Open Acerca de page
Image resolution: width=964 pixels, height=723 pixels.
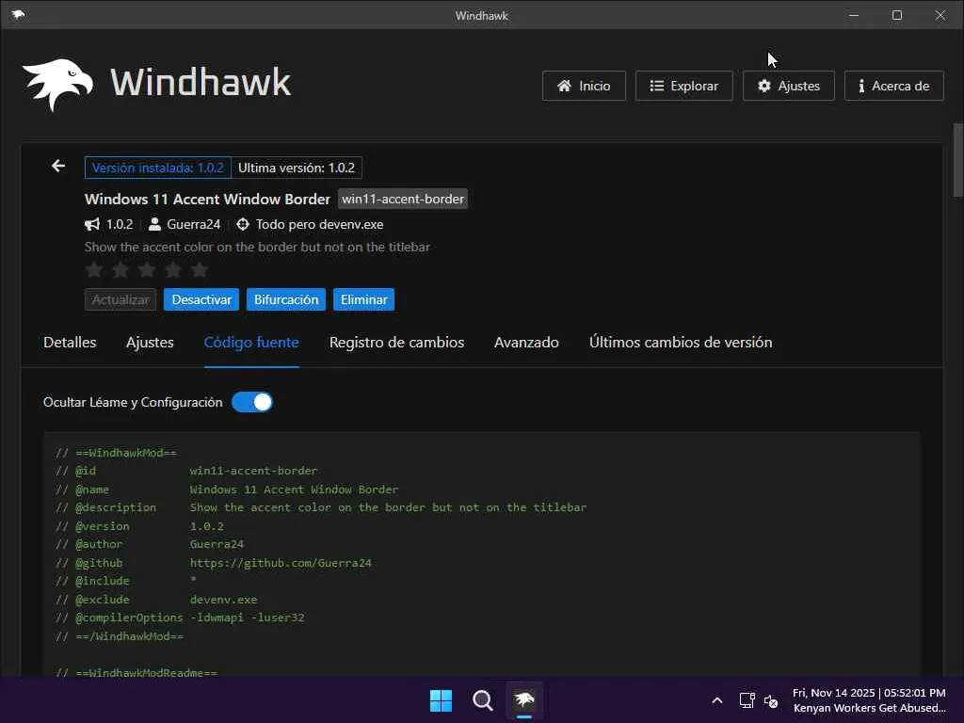[x=894, y=86]
